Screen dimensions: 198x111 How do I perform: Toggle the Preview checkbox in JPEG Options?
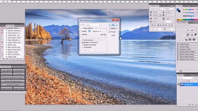[110, 32]
